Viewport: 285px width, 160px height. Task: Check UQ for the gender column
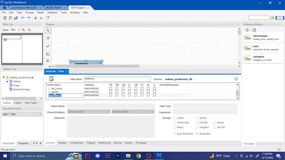(123, 92)
